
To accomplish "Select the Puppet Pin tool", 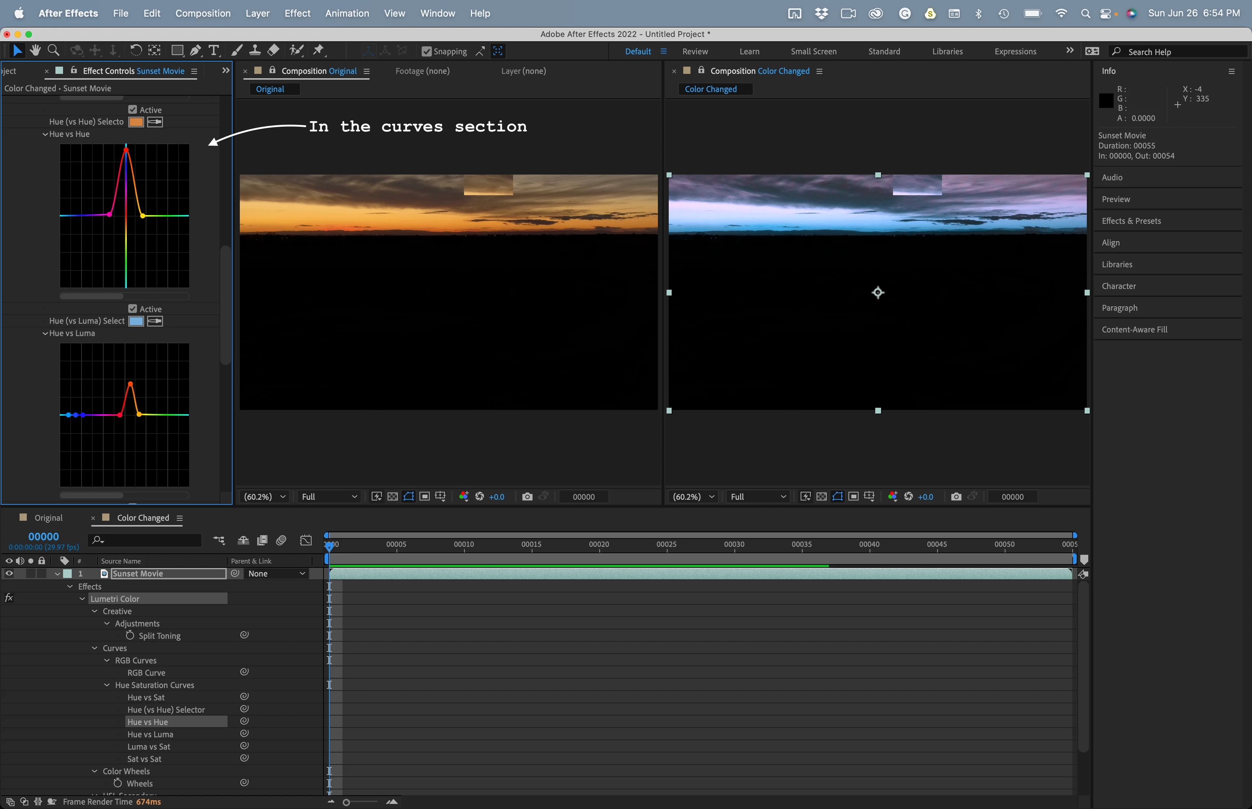I will coord(318,50).
